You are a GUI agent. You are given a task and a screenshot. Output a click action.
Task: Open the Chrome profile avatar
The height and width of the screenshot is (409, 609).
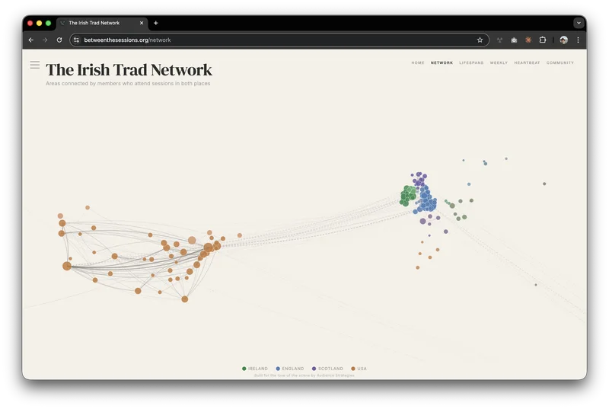coord(563,40)
